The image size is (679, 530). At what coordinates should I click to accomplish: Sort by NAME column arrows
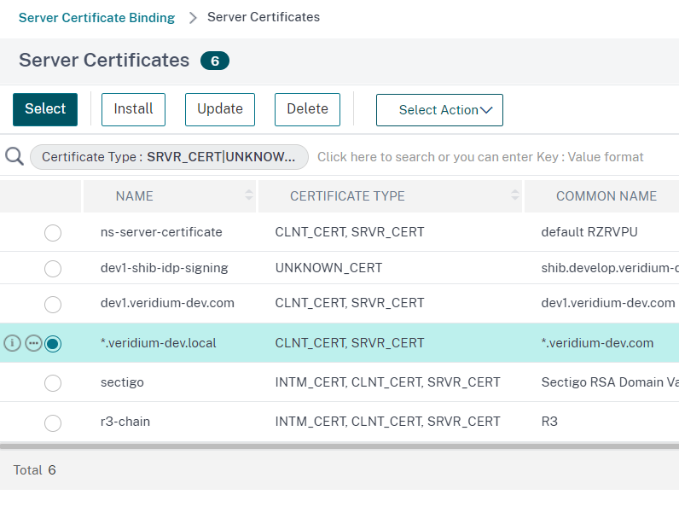[x=249, y=195]
